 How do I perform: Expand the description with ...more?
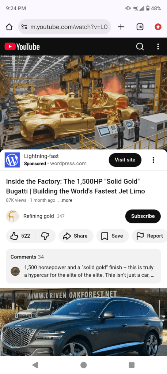pos(65,200)
